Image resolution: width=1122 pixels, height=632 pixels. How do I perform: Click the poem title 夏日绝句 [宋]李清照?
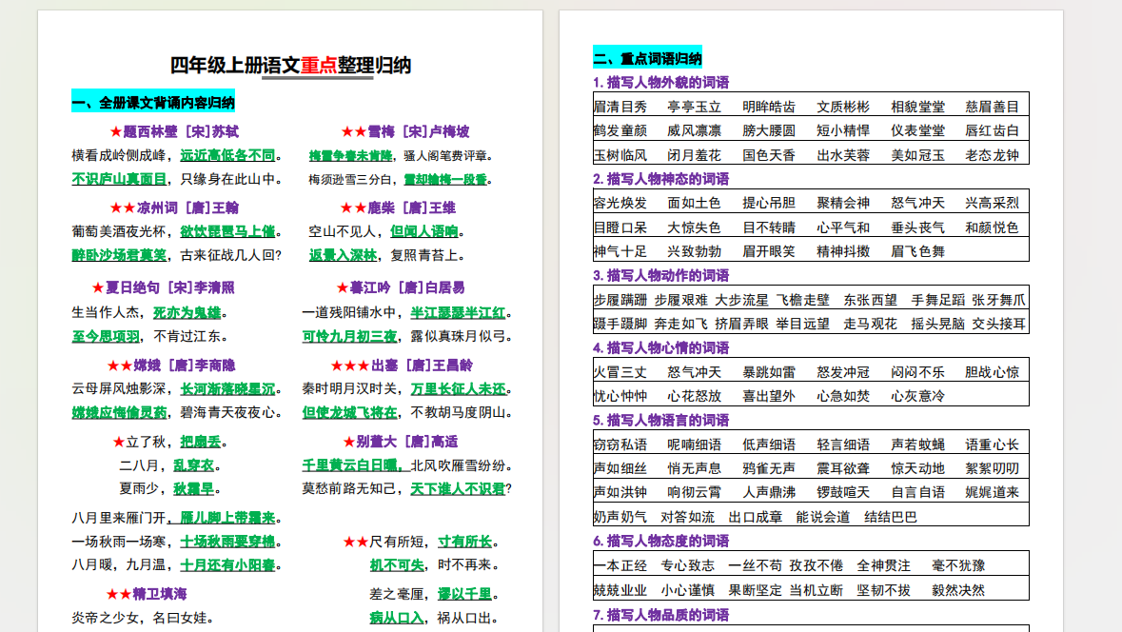click(170, 287)
